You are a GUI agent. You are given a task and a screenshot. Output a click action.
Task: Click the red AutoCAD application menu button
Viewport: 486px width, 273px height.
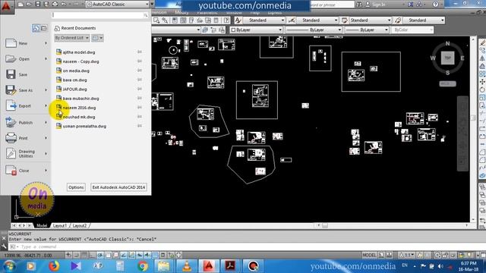(x=6, y=6)
